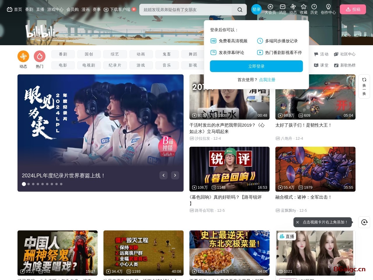
Task: Open 会员购 in top navigation
Action: [73, 9]
